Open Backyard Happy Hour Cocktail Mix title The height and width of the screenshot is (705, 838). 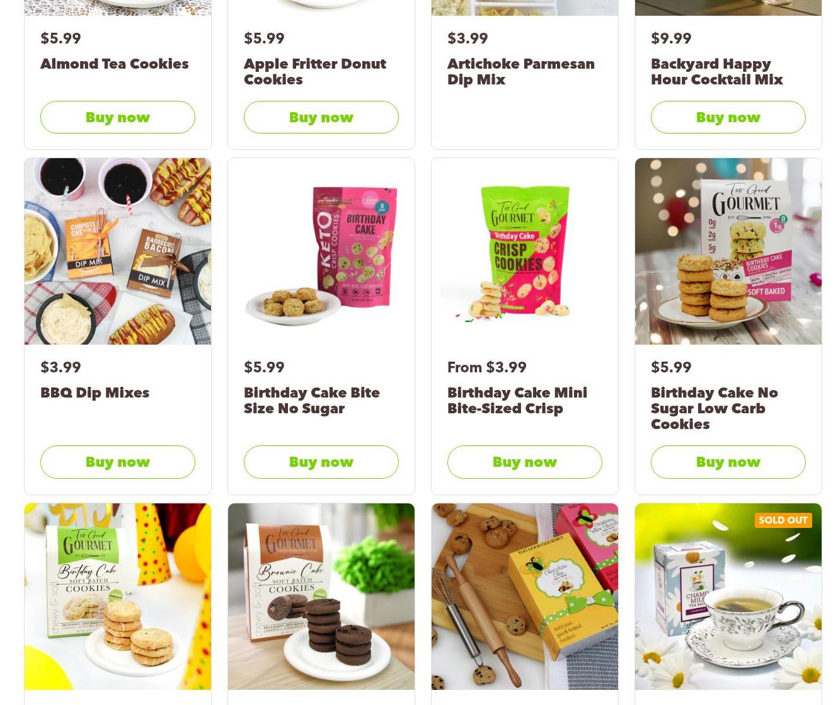click(717, 72)
